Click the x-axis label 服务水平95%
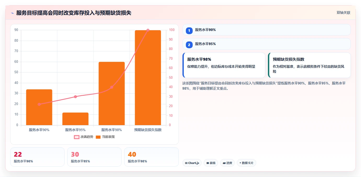The width and height of the screenshot is (361, 177). coord(75,130)
